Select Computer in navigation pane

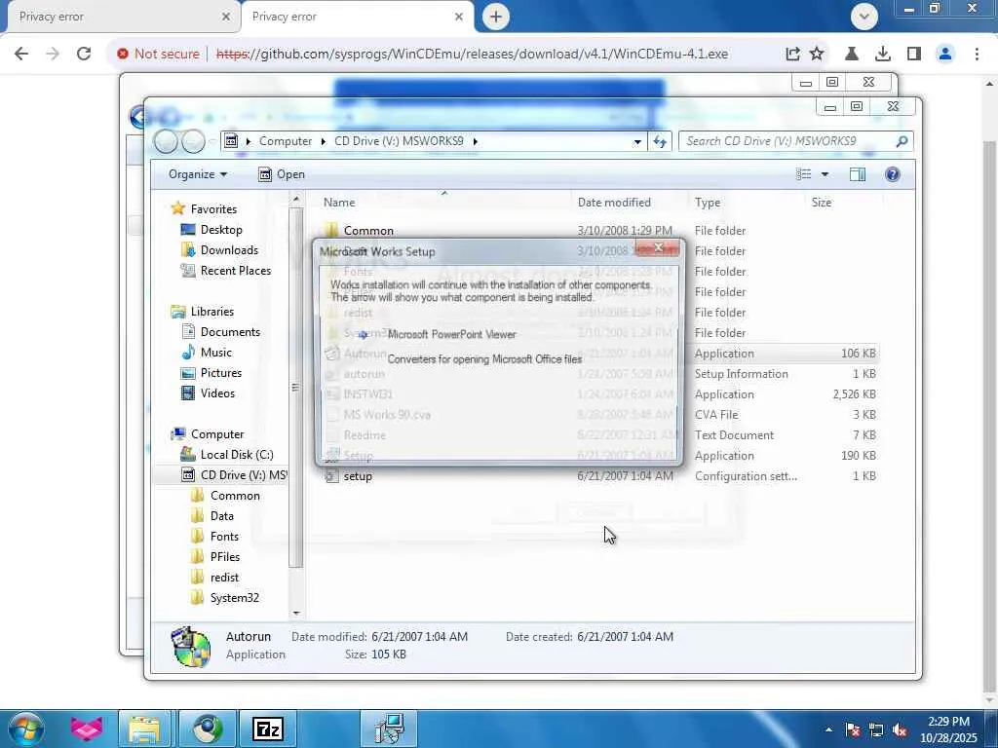(x=217, y=434)
